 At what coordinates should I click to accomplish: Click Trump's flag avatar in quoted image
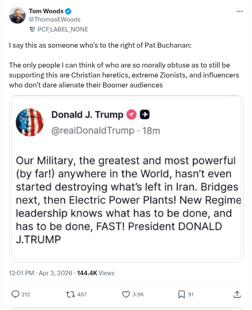[29, 122]
